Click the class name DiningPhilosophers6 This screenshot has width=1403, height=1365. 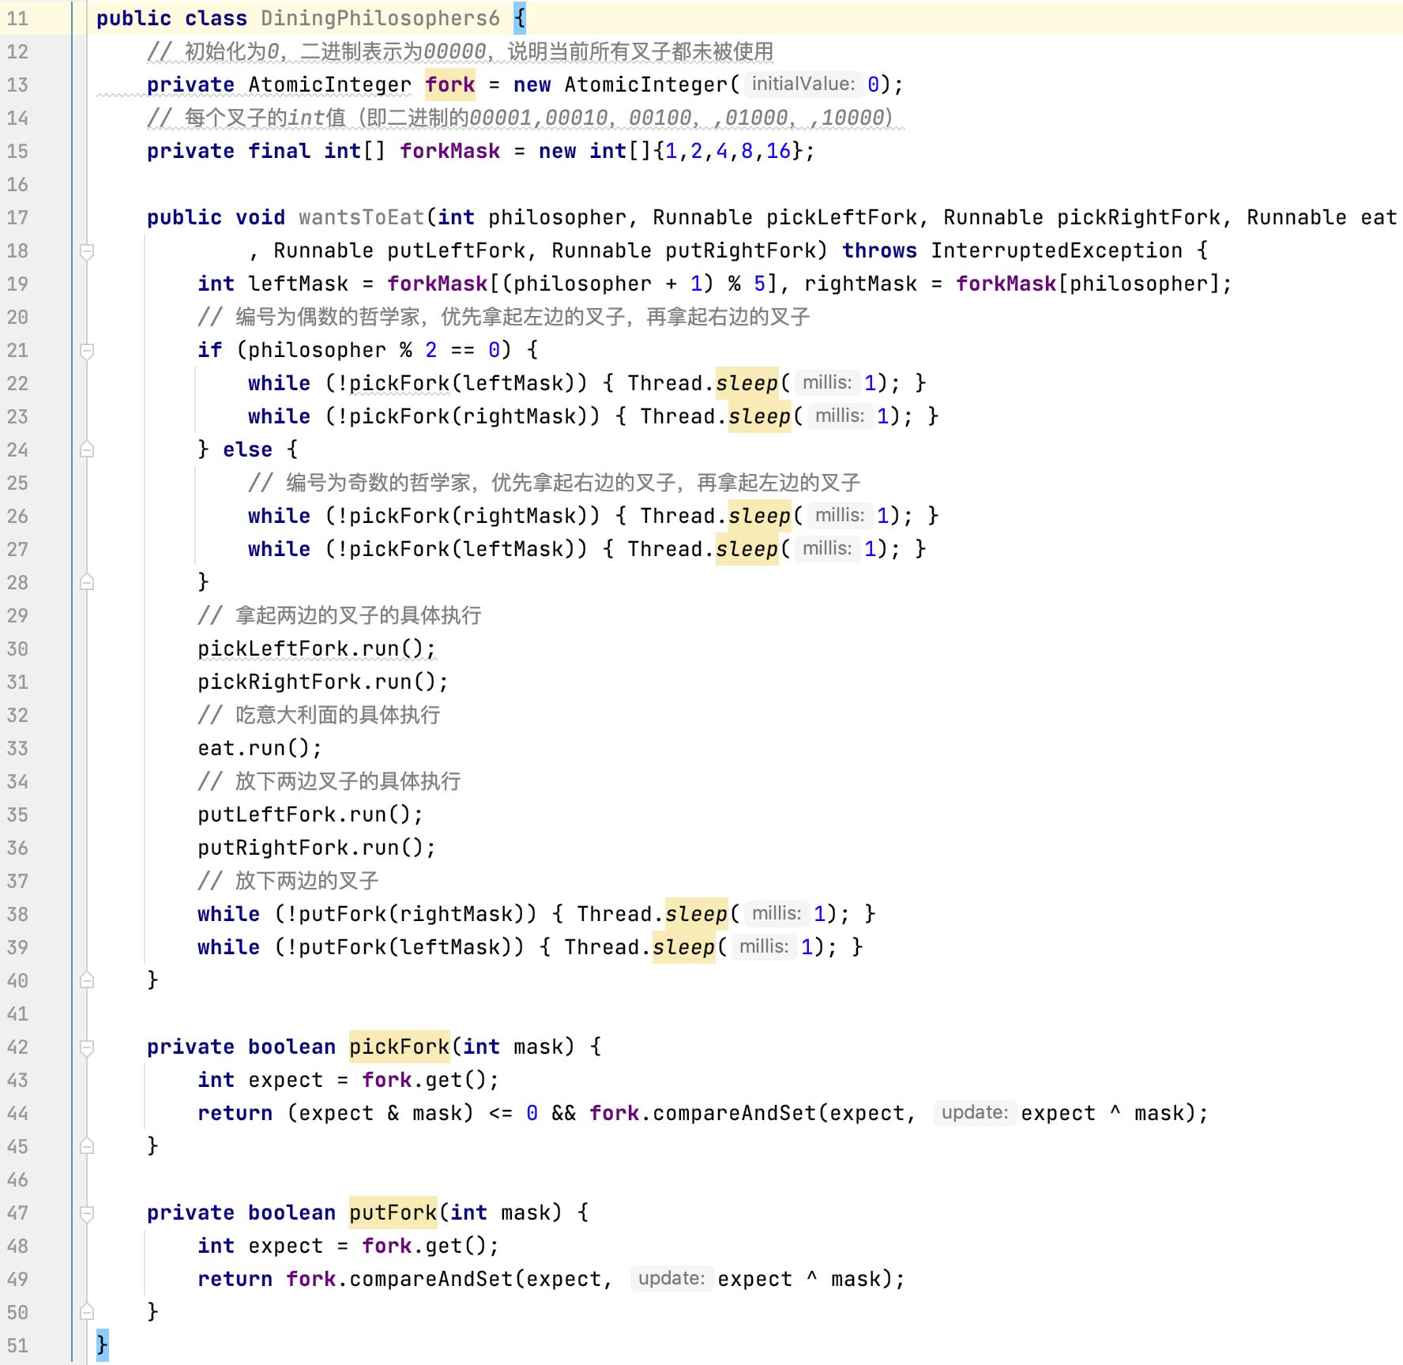point(380,18)
